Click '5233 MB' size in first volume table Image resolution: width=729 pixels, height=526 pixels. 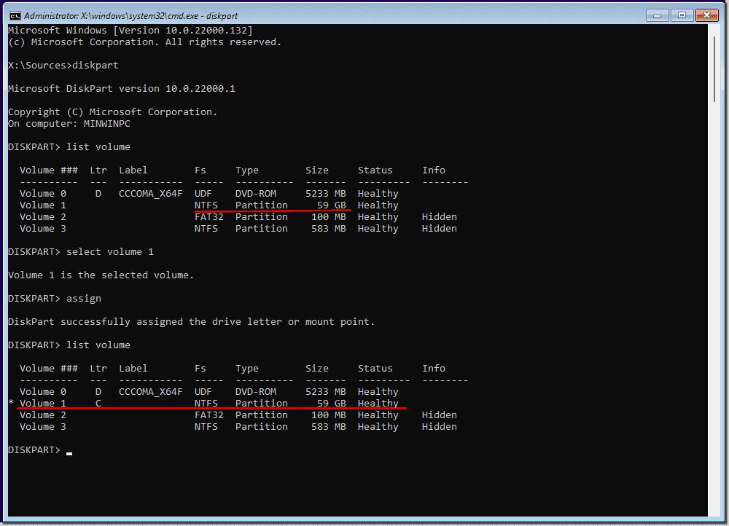coord(325,193)
